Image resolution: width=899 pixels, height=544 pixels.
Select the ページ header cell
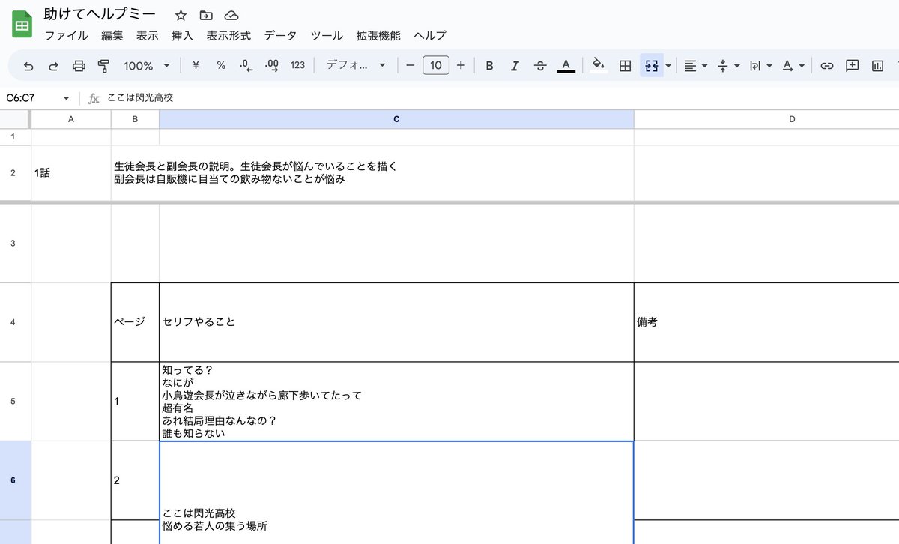[x=135, y=322]
